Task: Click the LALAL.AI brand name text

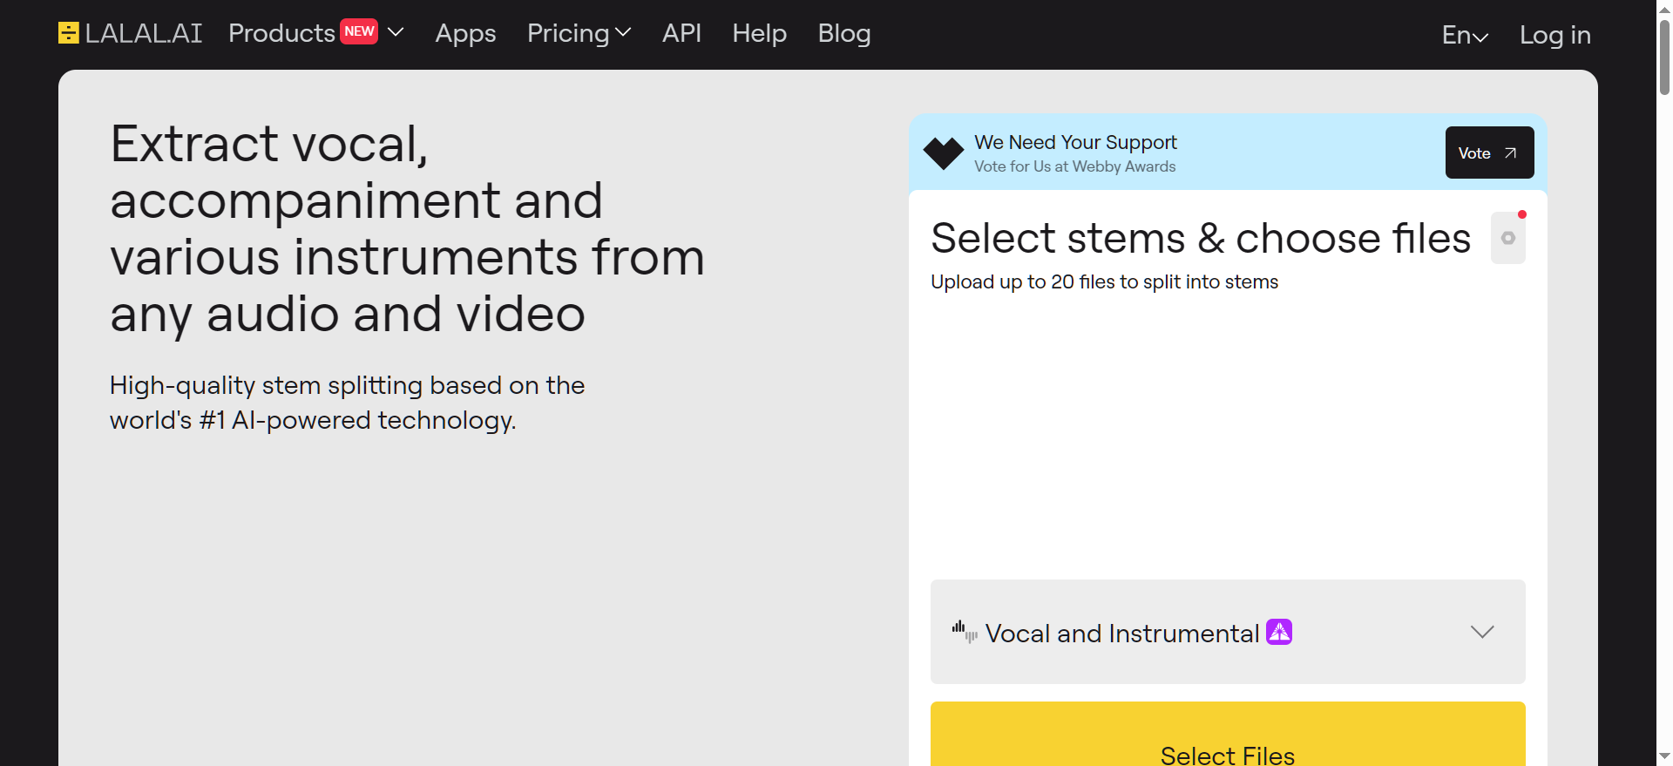Action: tap(144, 33)
